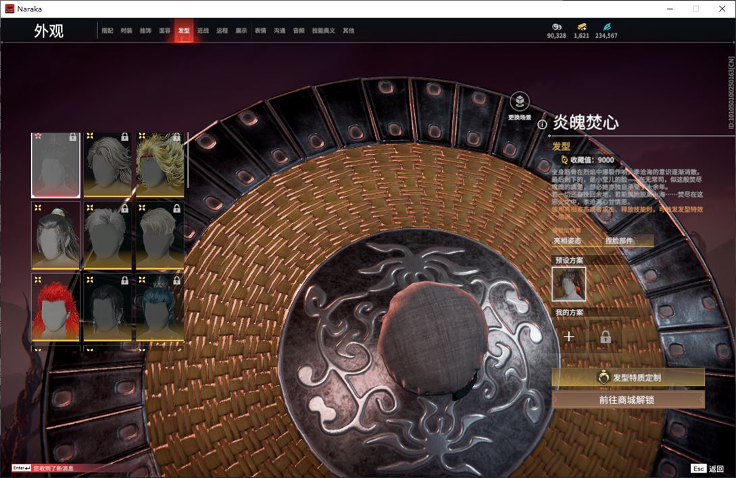Image resolution: width=736 pixels, height=478 pixels.
Task: Select the locked light blonde short hairstyle
Action: click(x=160, y=236)
